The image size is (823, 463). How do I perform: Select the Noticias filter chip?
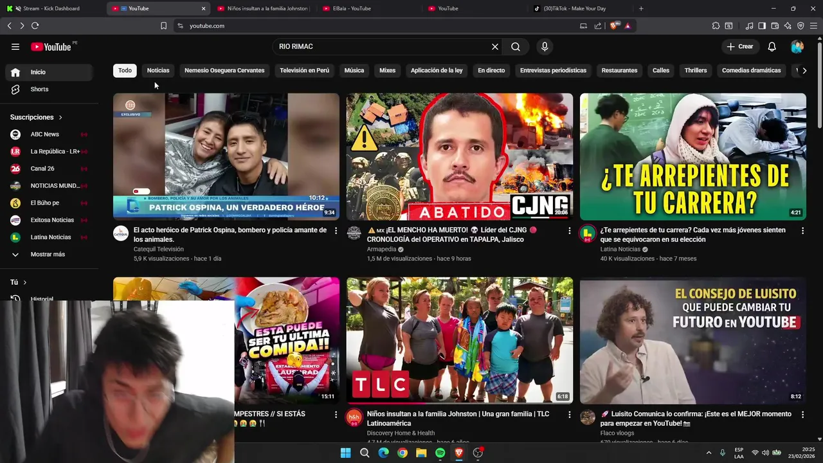(158, 71)
